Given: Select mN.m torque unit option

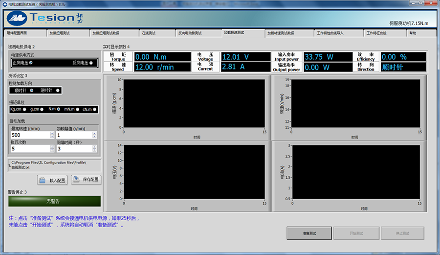Looking at the screenshot, I should click(78, 109).
